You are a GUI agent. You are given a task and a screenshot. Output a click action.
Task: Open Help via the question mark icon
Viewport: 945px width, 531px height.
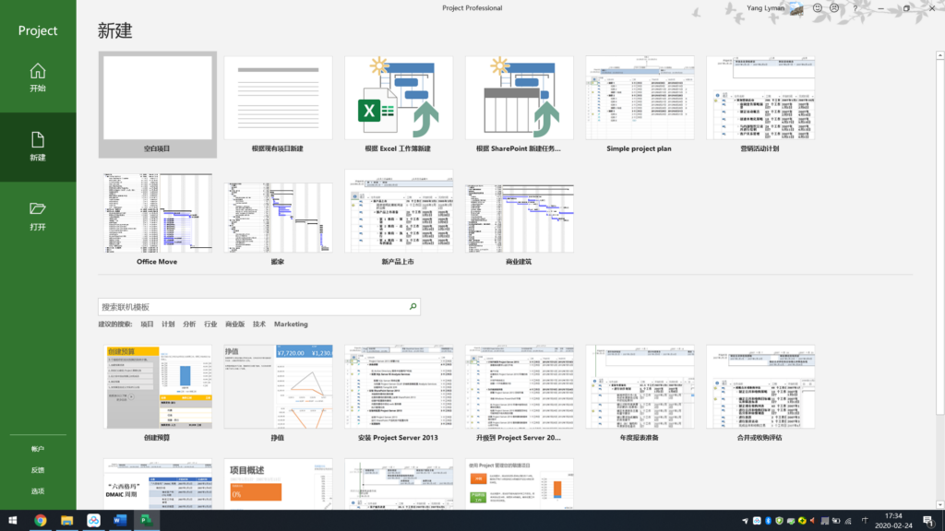point(855,7)
